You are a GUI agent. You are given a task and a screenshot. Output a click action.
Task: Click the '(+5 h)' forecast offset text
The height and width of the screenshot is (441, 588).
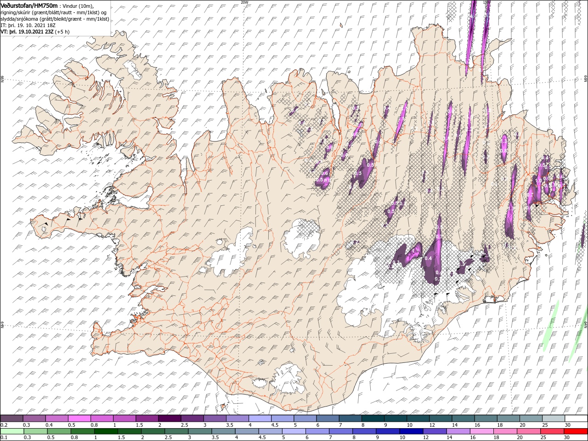pos(62,32)
